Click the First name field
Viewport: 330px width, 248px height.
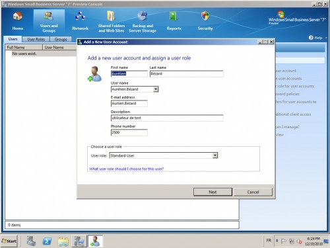[129, 73]
